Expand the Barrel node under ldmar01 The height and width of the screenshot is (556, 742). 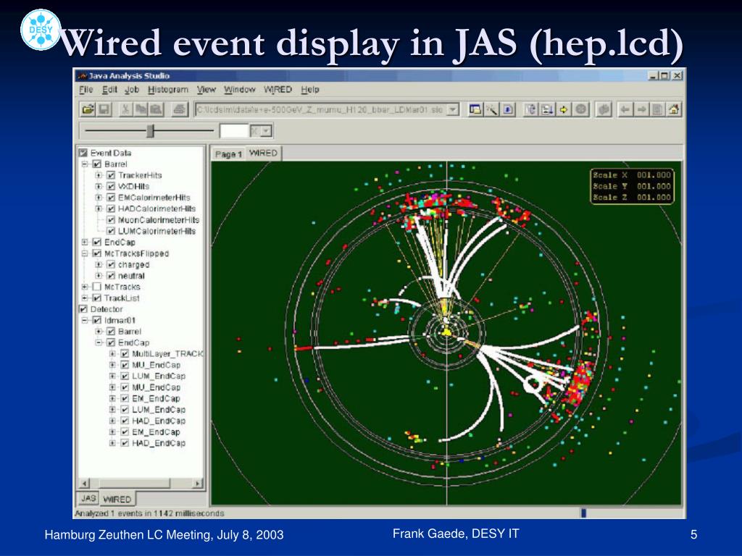click(99, 332)
